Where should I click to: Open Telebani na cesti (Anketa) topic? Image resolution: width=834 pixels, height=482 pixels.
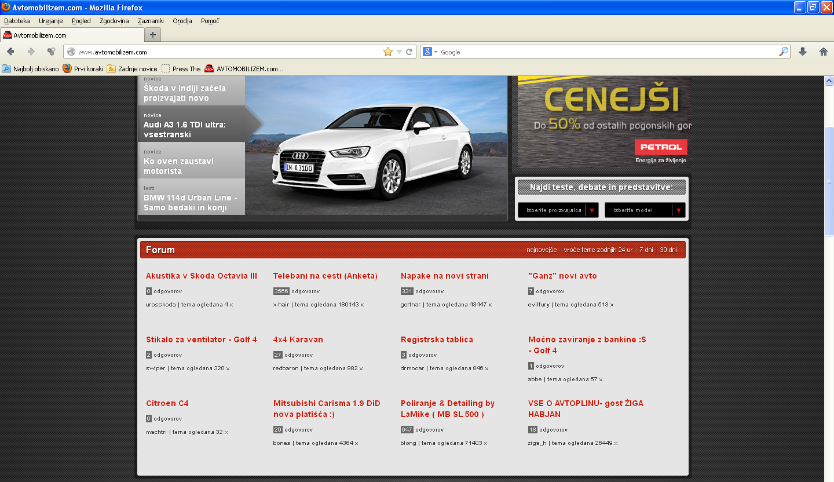point(325,276)
